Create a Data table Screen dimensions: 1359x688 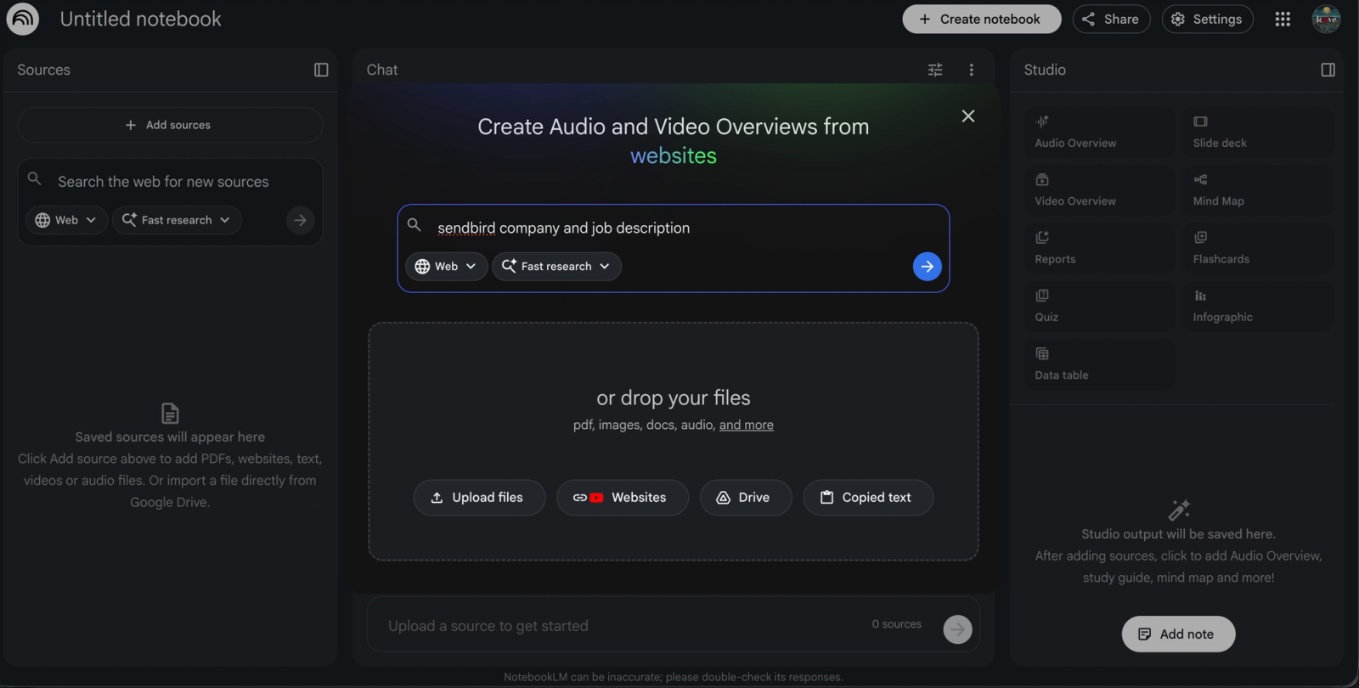(1100, 364)
